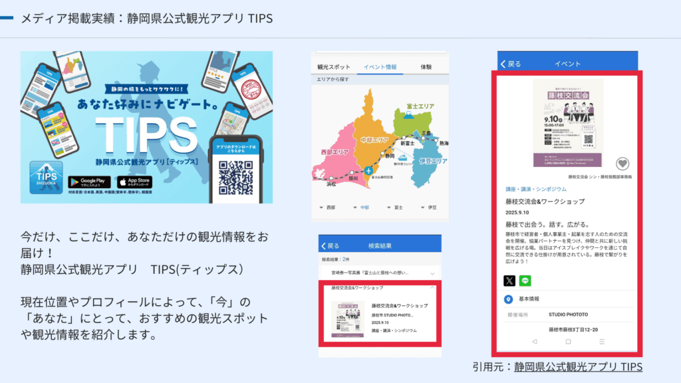Viewport: 681px width, 383px height.
Task: Expand the 伊豆 area dropdown
Action: click(x=429, y=207)
